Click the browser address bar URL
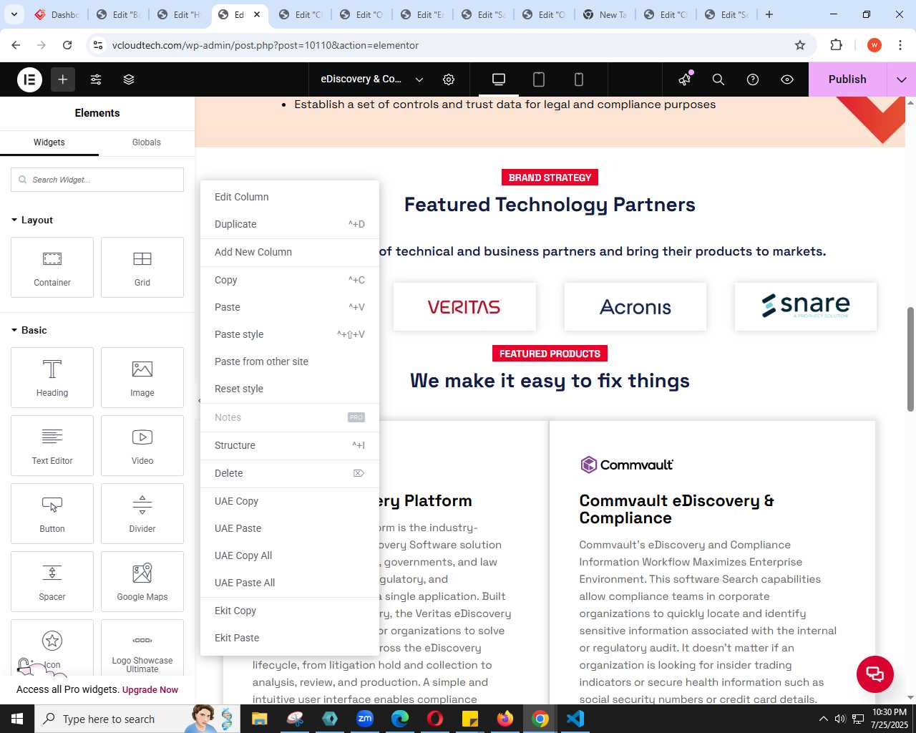Screen dimensions: 916x733 coord(265,45)
